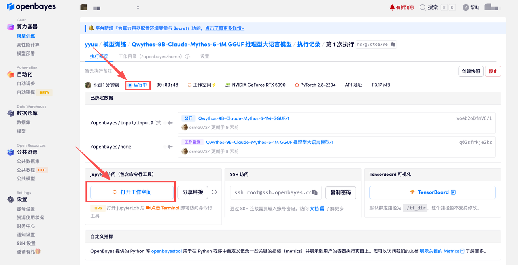Click the 打开工作空间 button
The width and height of the screenshot is (518, 265).
[x=132, y=192]
